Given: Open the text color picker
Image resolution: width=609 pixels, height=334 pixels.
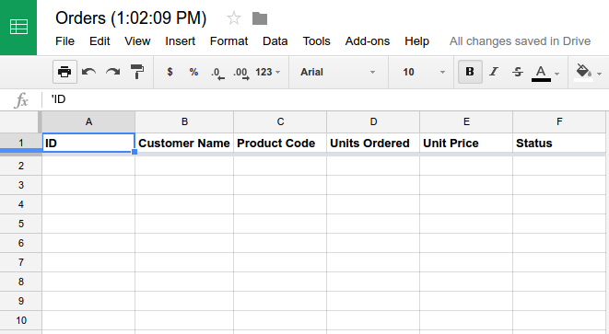Looking at the screenshot, I should (x=545, y=73).
